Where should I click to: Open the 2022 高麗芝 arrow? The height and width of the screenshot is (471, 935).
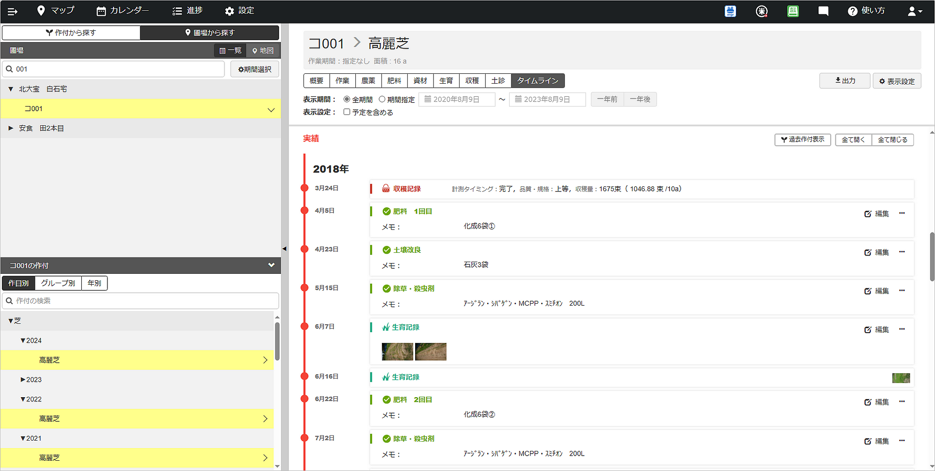point(265,419)
